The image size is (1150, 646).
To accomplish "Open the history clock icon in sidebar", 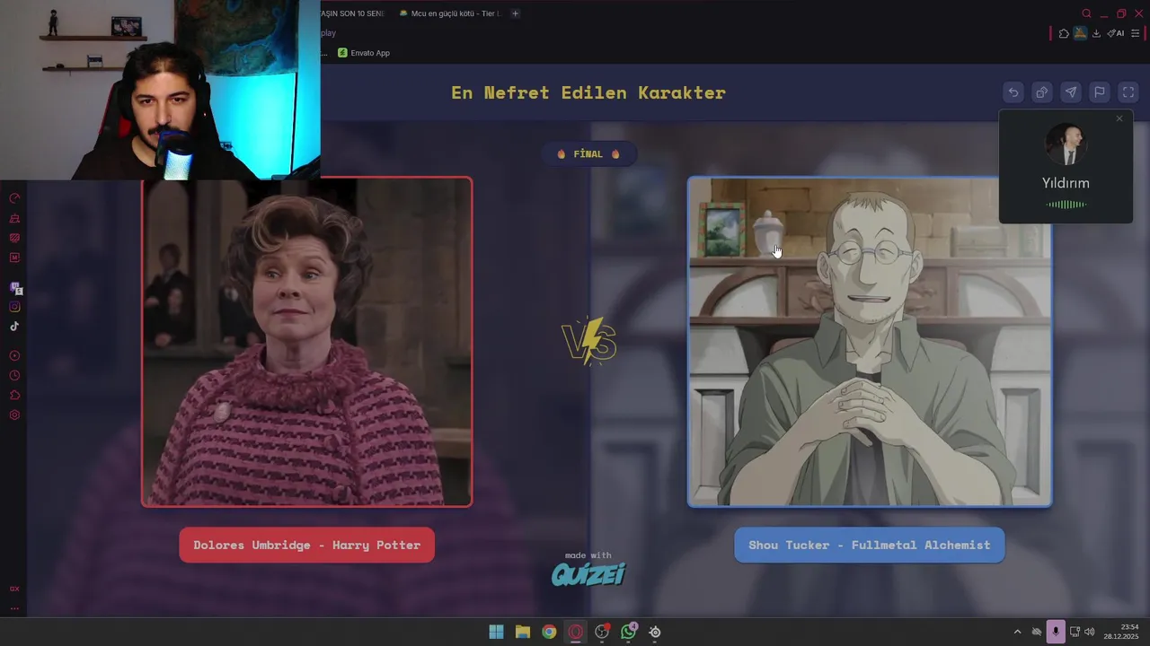I will click(14, 376).
